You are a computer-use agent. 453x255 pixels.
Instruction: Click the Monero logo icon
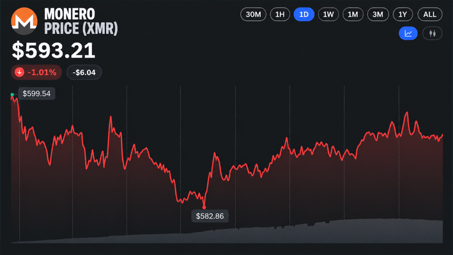click(24, 21)
